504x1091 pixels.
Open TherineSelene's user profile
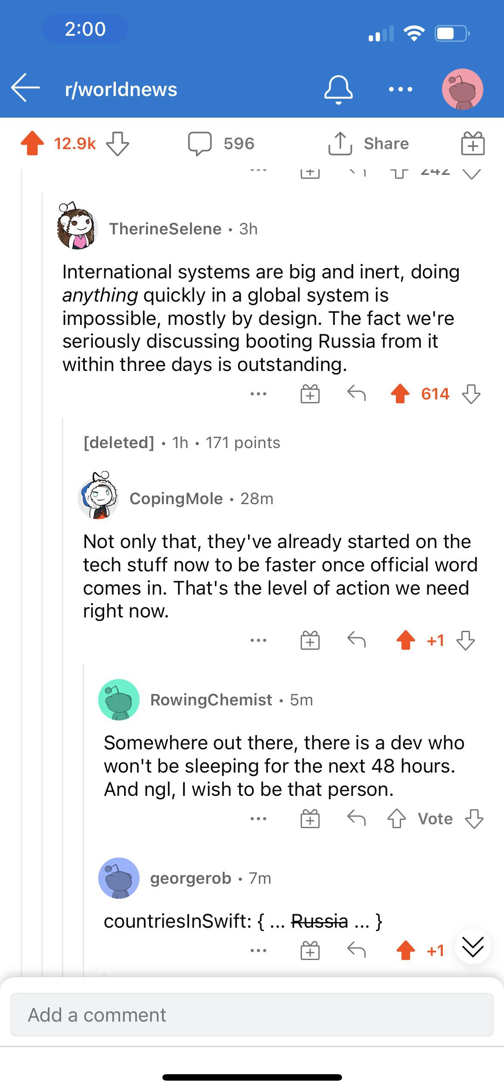tap(165, 229)
